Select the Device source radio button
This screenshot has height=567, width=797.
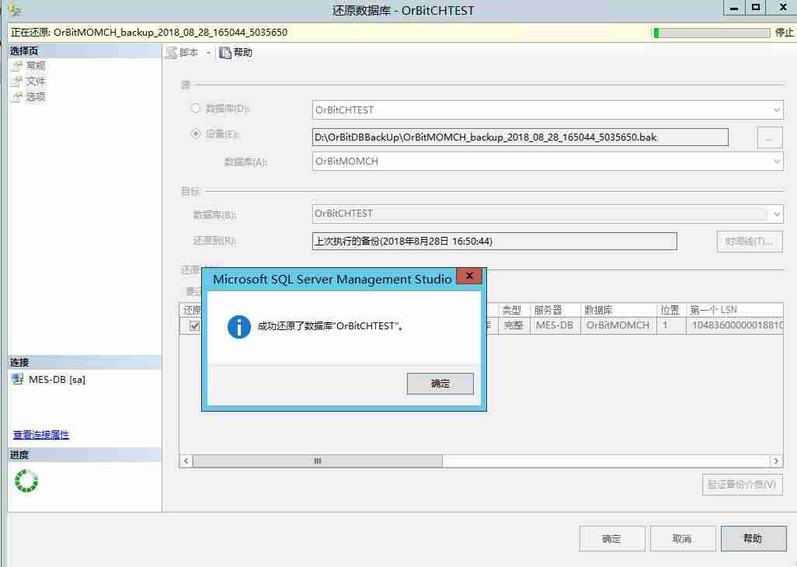(196, 134)
